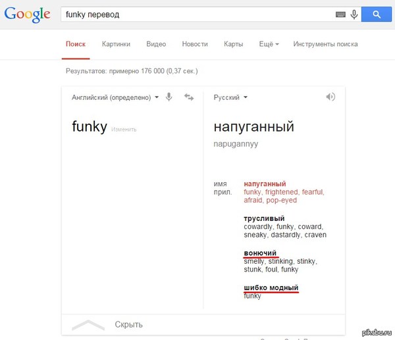Go to the Карты tab

point(233,44)
